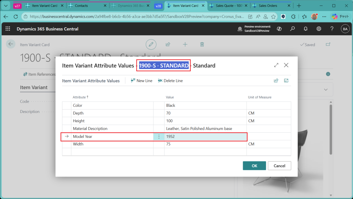Open list in a new window icon
The image size is (353, 199).
(286, 81)
